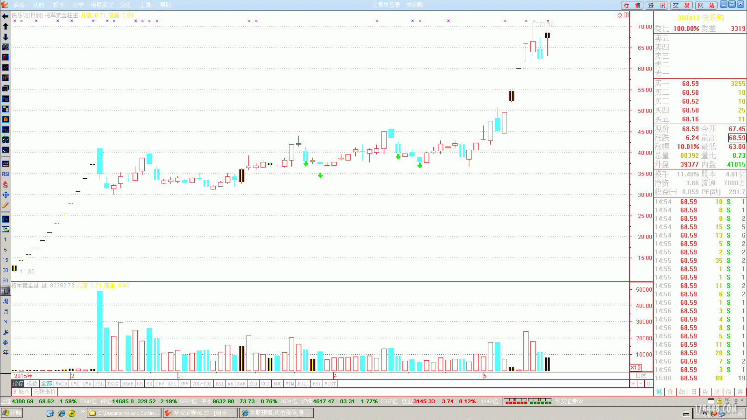This screenshot has height=420, width=747.
Task: Select the 筹 tab in quote panel
Action: [740, 392]
